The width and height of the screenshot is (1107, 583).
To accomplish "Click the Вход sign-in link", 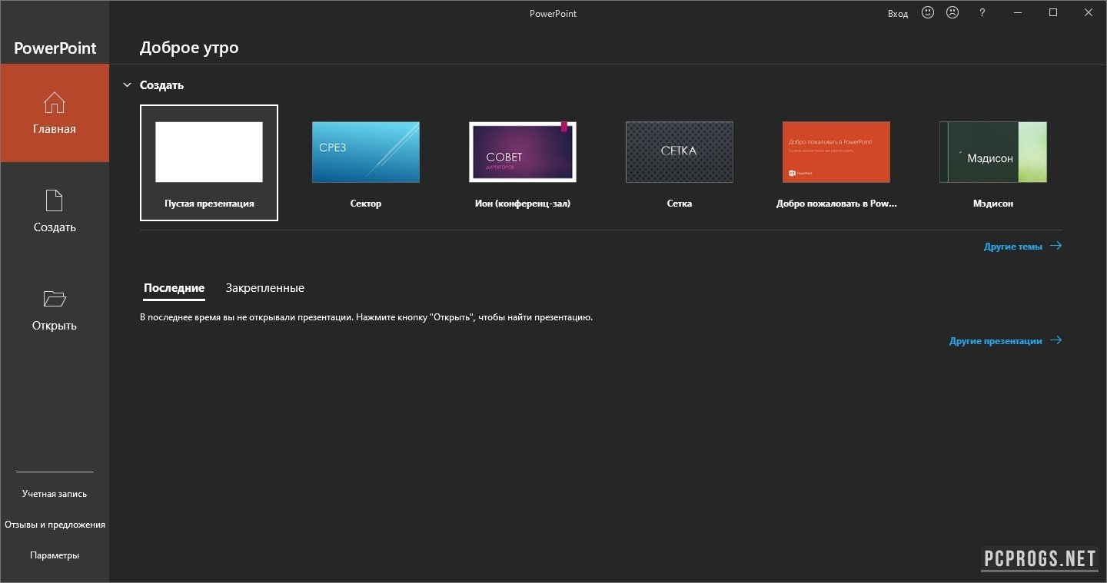I will 897,12.
